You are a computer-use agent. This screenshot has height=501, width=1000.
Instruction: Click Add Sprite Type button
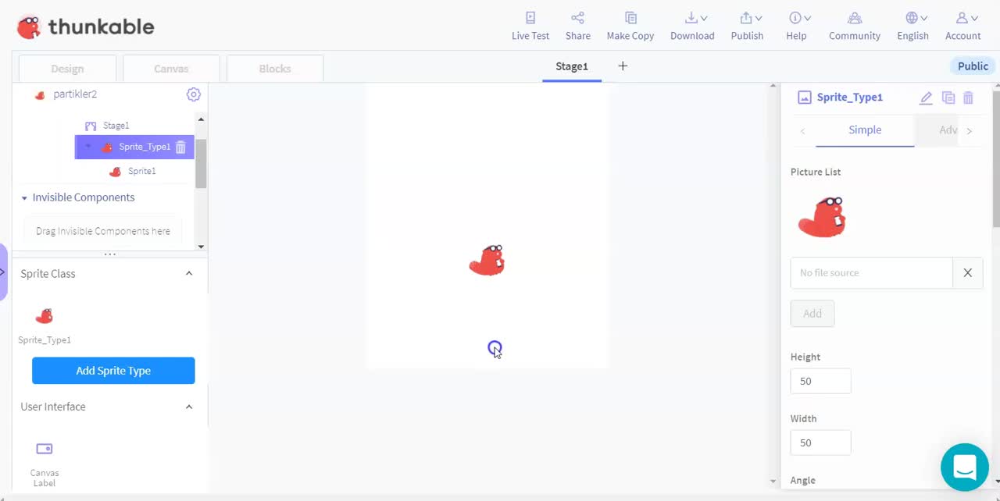[x=113, y=371]
